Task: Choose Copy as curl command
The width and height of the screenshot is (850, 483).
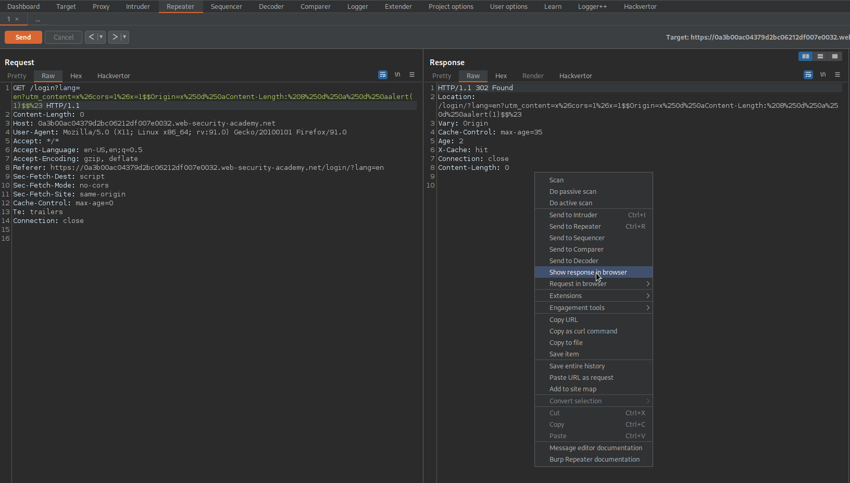Action: (x=594, y=331)
